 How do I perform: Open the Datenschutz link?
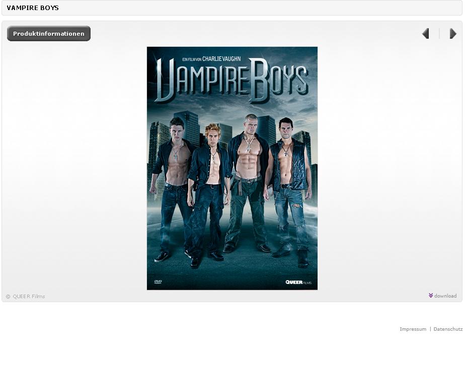(x=448, y=329)
